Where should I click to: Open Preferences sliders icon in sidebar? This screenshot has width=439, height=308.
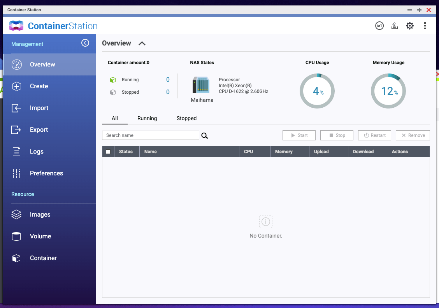click(x=16, y=173)
